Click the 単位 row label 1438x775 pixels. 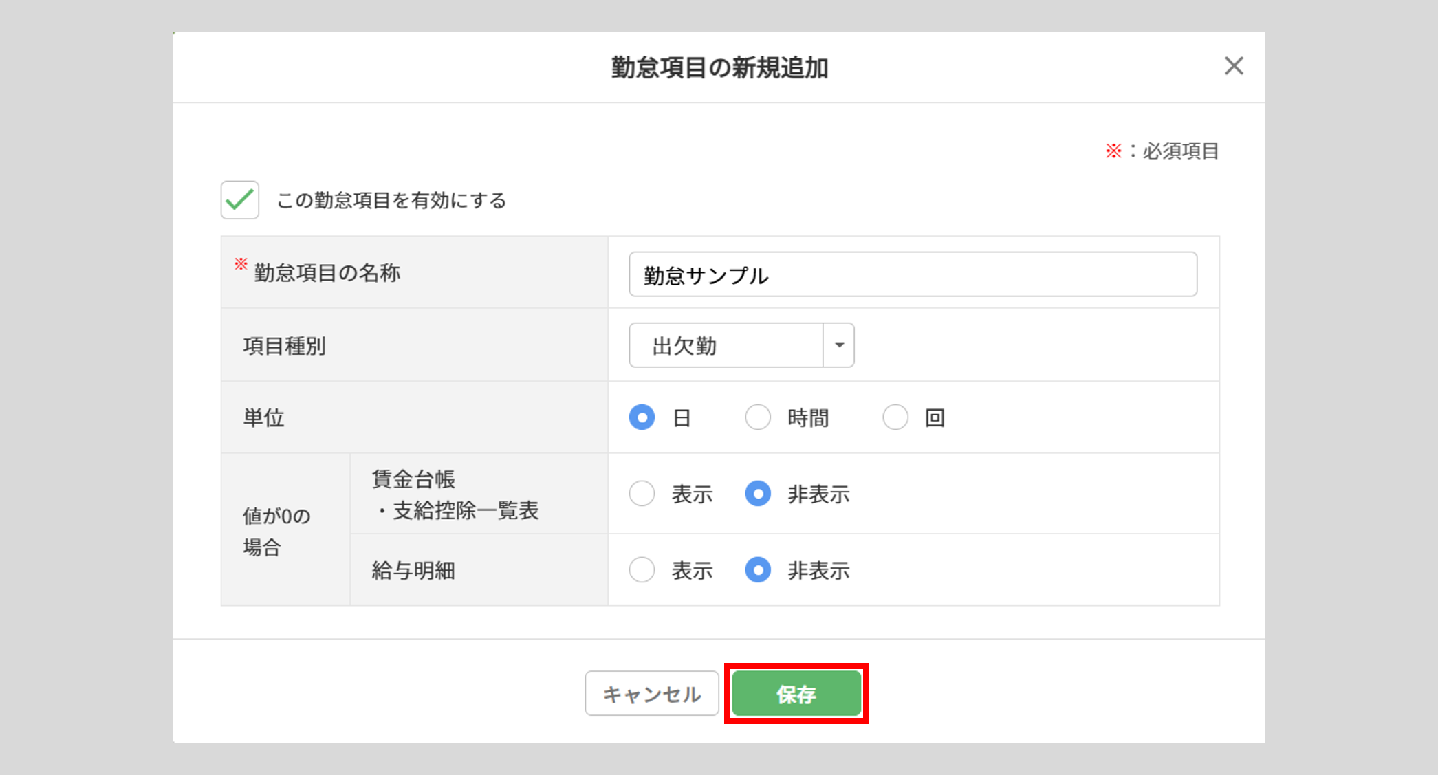263,417
